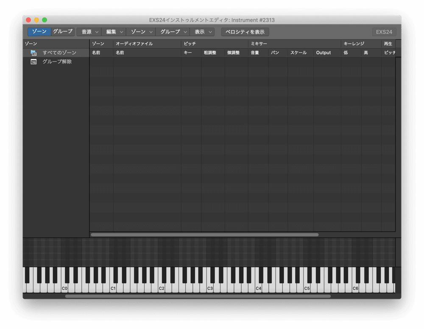
Task: Click the C6 piano key
Action: (x=355, y=288)
